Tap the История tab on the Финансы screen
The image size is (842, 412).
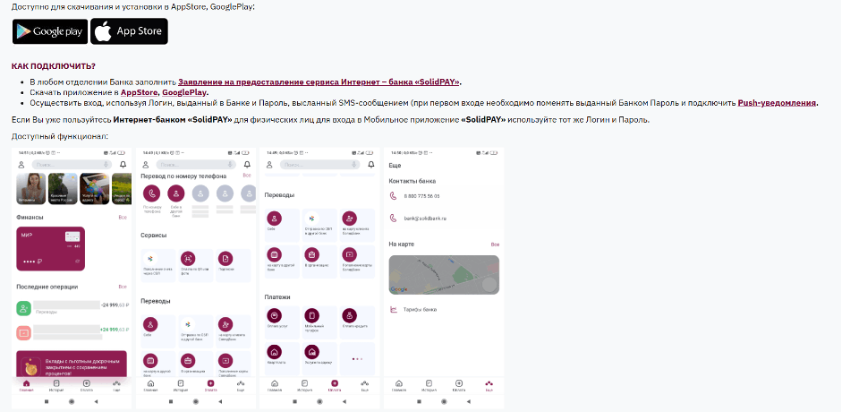pos(56,386)
